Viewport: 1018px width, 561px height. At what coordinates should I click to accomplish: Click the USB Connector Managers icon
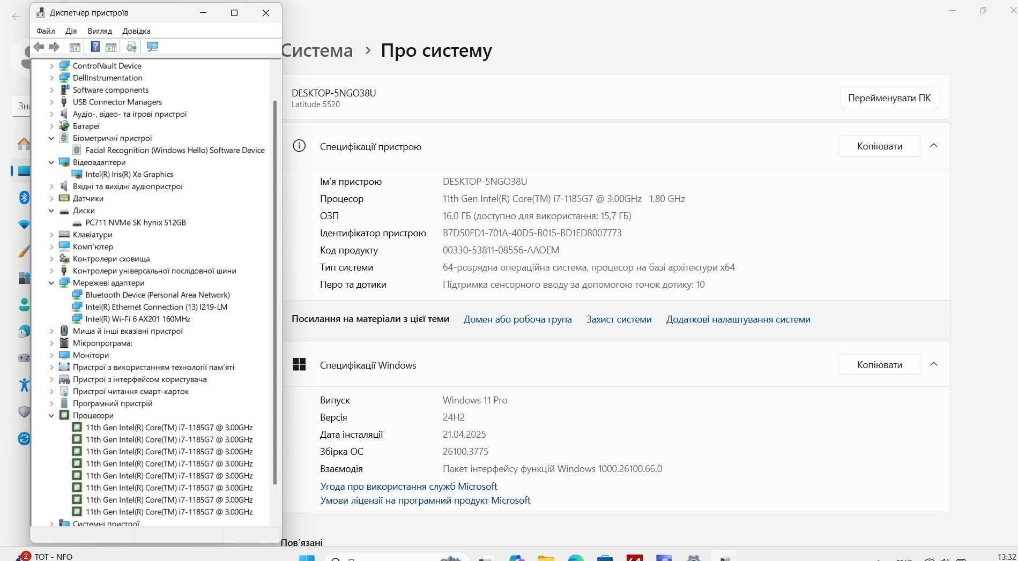64,102
